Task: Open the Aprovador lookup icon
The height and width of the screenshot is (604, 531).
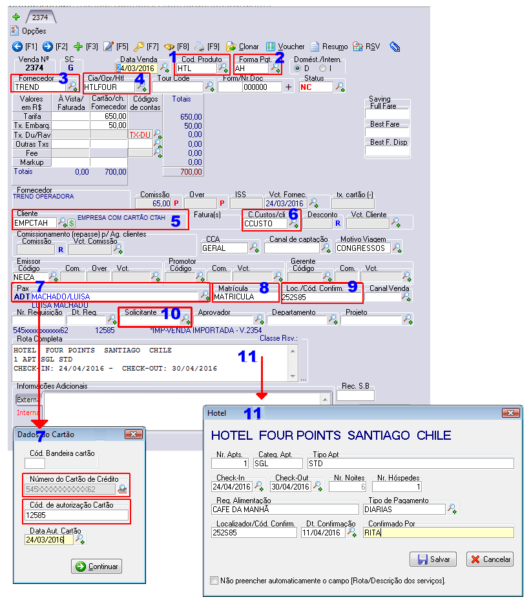Action: coord(259,319)
